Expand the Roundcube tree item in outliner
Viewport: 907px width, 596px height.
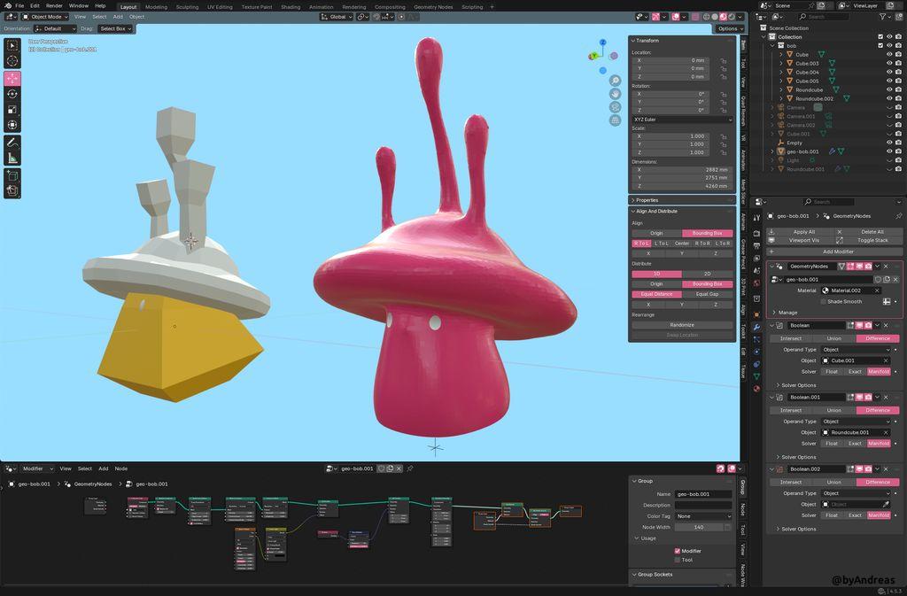[780, 89]
